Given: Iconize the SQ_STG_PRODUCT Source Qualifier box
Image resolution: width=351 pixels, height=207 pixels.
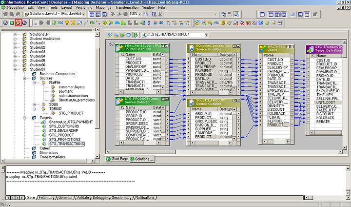Looking at the screenshot, I should click(x=238, y=101).
